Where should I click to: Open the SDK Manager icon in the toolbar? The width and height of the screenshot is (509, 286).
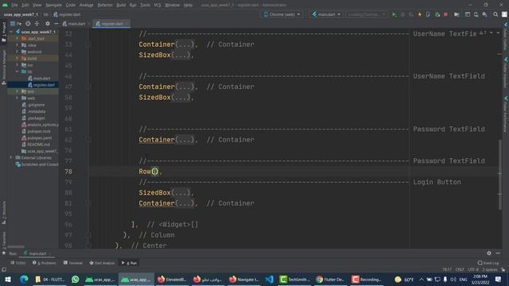click(484, 14)
